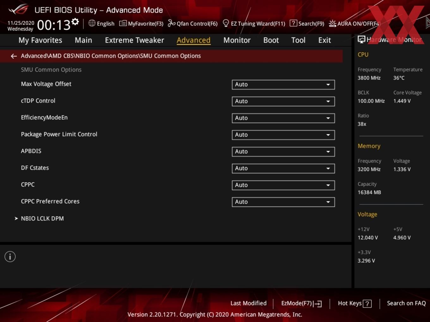
Task: Open CPPC Preferred Cores dropdown
Action: [283, 202]
